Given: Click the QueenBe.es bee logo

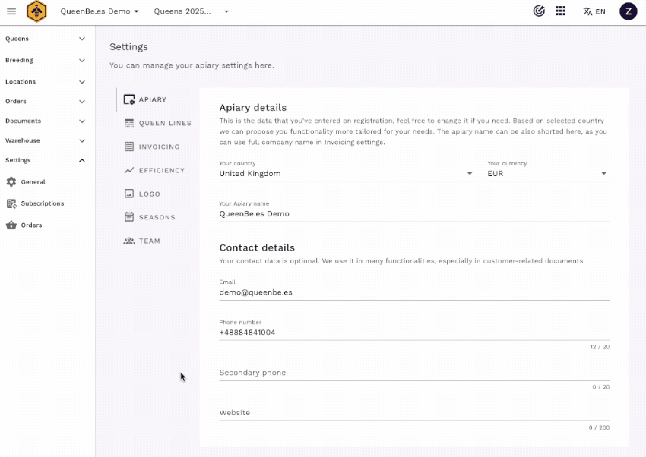Looking at the screenshot, I should pos(36,11).
